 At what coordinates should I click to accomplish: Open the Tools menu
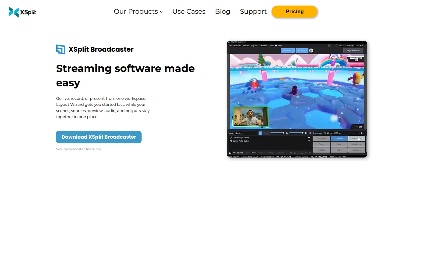271,45
